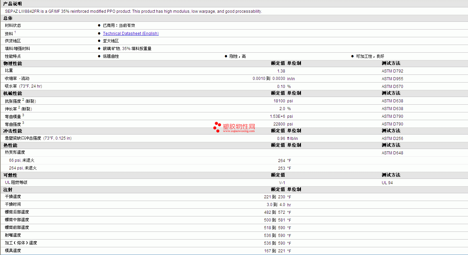
Task: Select the '比重' row label
Action: tap(9, 70)
